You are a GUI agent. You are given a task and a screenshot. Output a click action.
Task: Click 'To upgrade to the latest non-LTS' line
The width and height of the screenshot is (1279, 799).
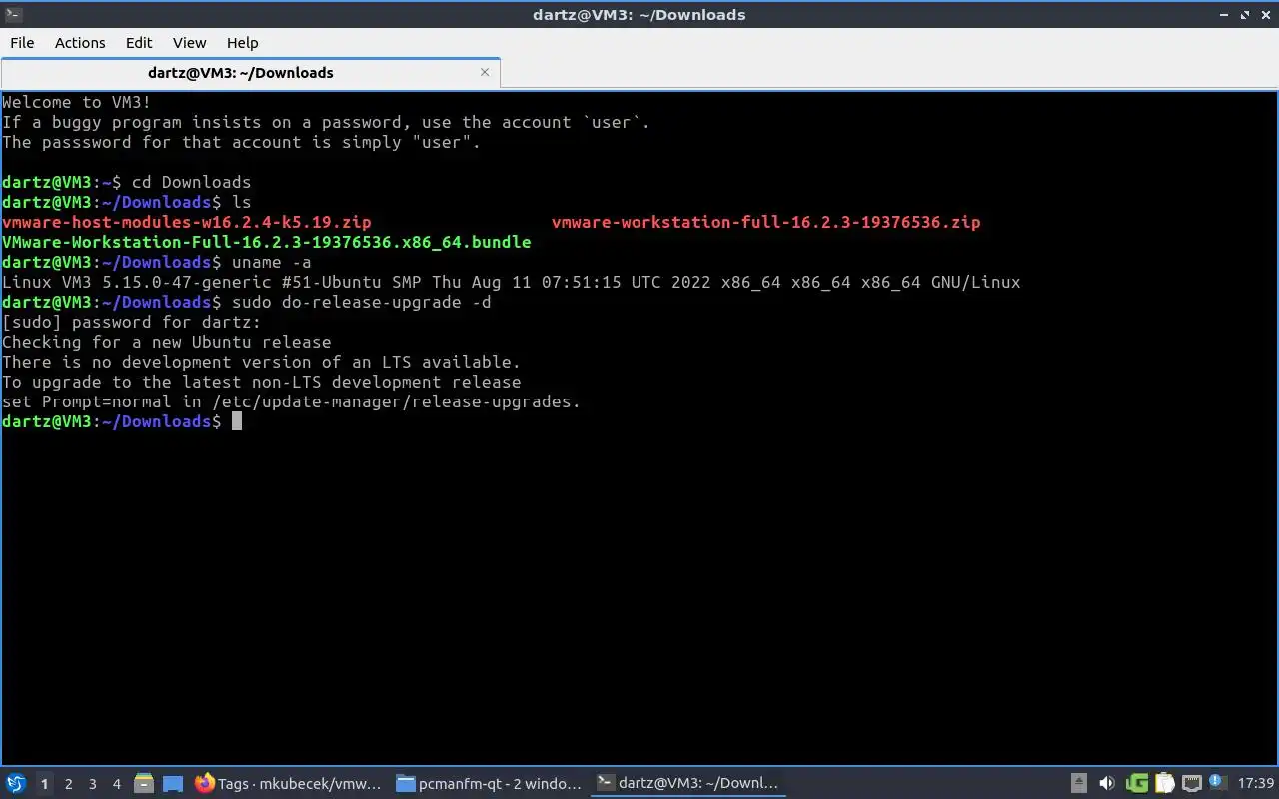coord(262,382)
